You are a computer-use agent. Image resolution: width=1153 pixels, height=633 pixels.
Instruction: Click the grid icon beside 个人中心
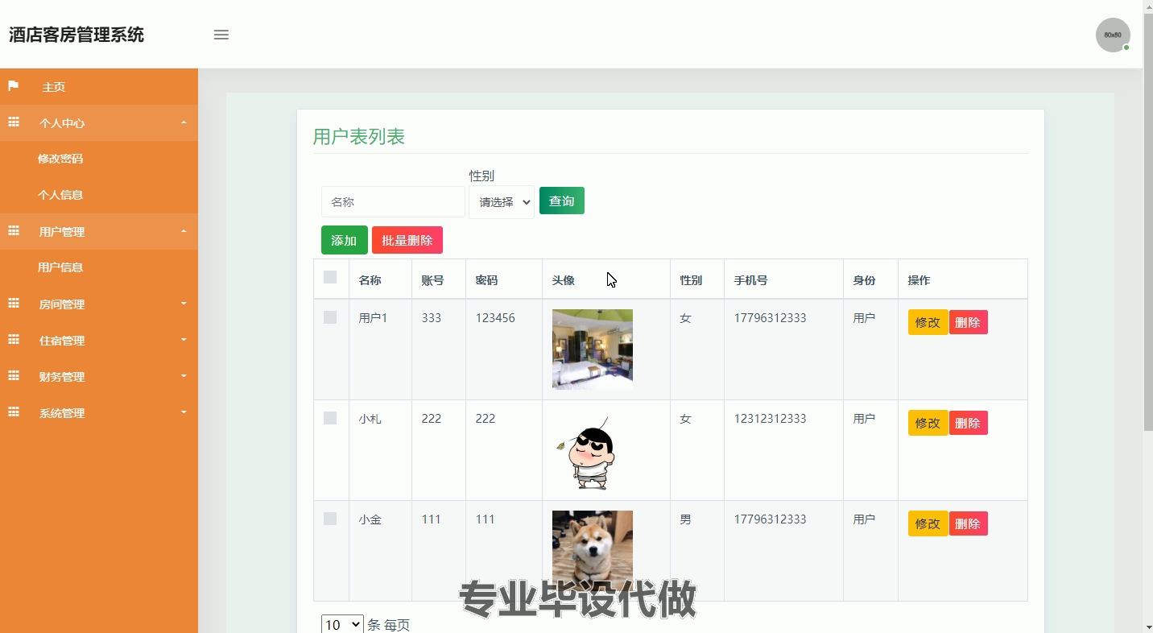[14, 122]
